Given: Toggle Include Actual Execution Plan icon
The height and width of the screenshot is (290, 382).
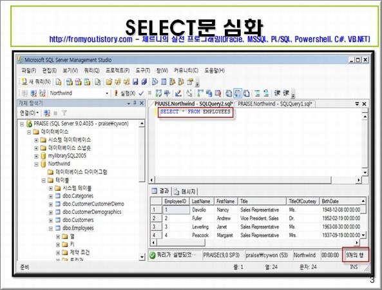Looking at the screenshot, I should point(200,93).
